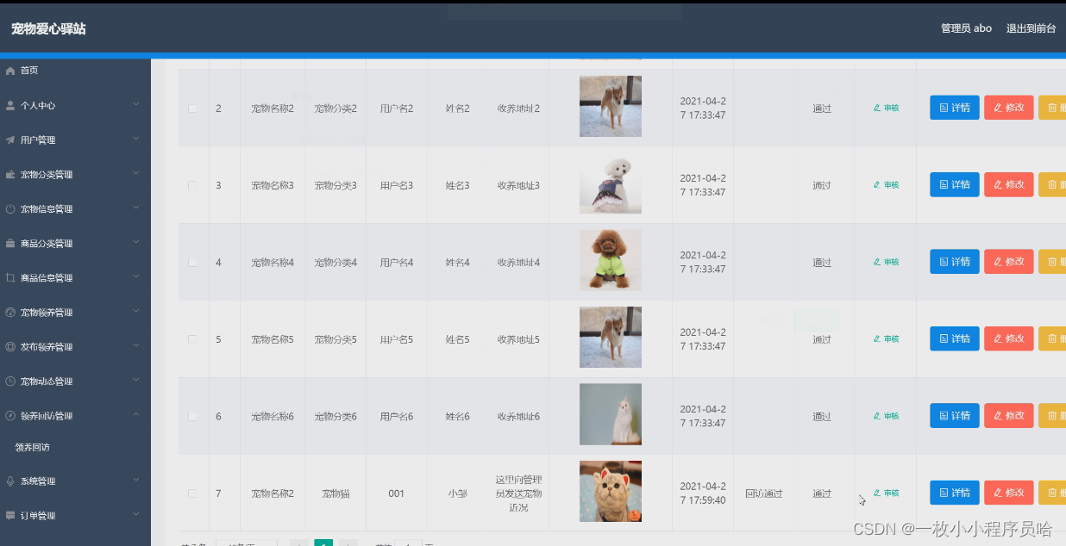Open the Shiba dog photo in row 2
Viewport: 1066px width, 546px height.
point(611,107)
